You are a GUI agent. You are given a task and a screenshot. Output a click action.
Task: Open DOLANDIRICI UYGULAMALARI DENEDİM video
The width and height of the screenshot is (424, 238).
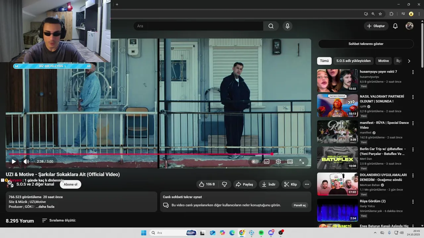337,184
